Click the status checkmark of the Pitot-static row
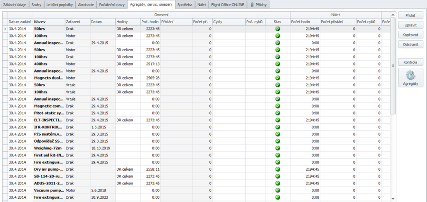The image size is (427, 202). (278, 113)
